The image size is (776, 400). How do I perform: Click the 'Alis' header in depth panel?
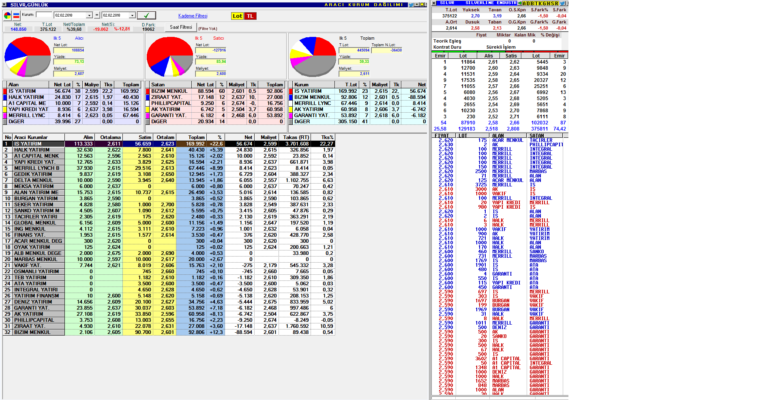point(489,56)
